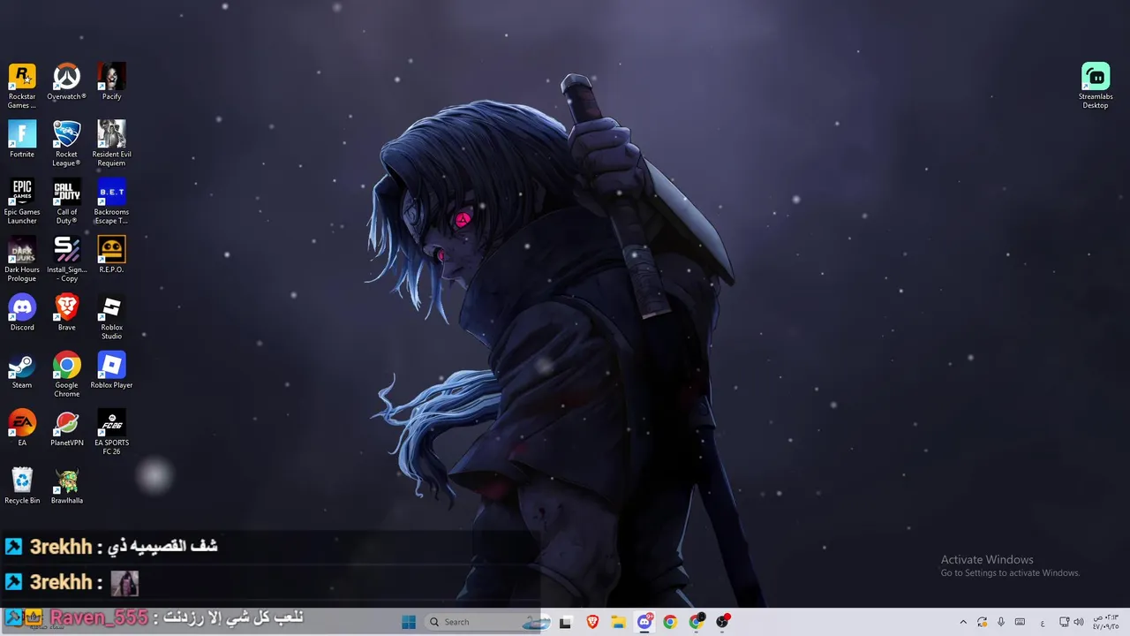Click the Backrooms Escape desktop icon
1130x636 pixels.
[111, 201]
